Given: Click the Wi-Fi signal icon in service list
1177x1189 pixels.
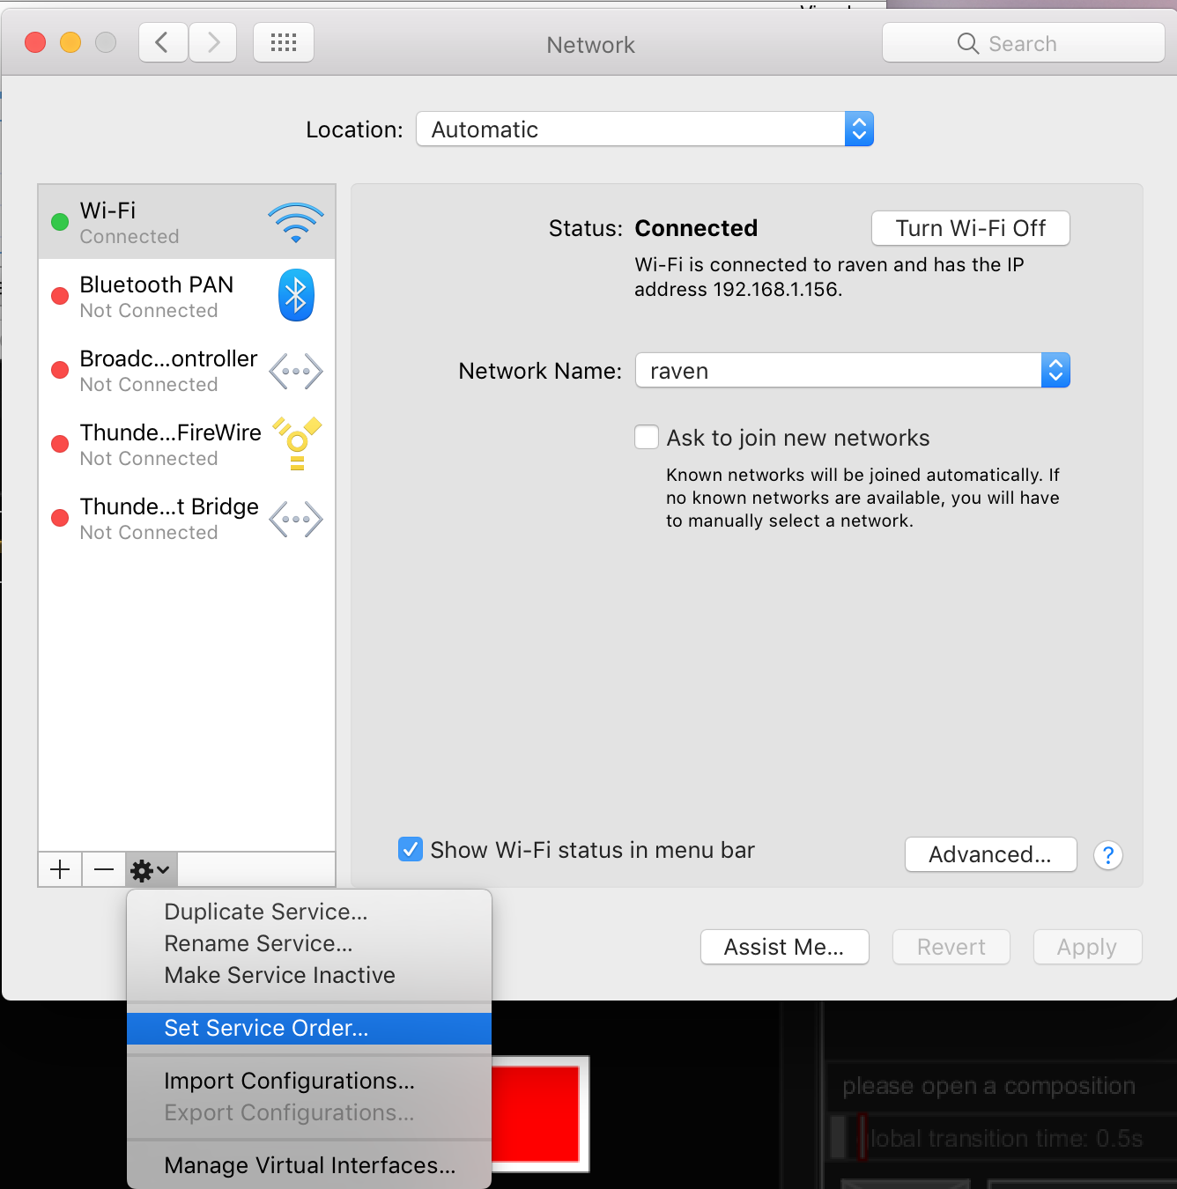Looking at the screenshot, I should pyautogui.click(x=295, y=223).
